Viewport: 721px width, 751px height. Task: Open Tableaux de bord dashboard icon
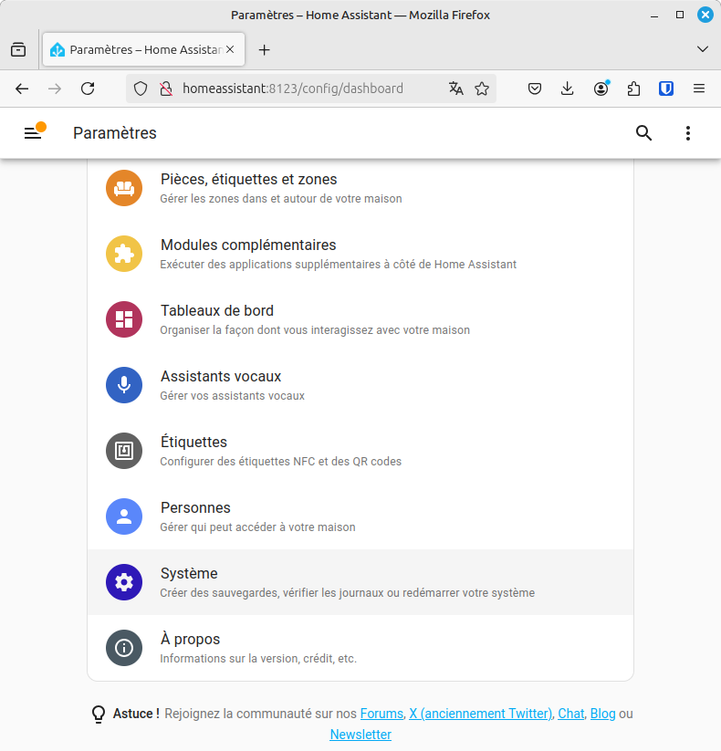pyautogui.click(x=124, y=319)
